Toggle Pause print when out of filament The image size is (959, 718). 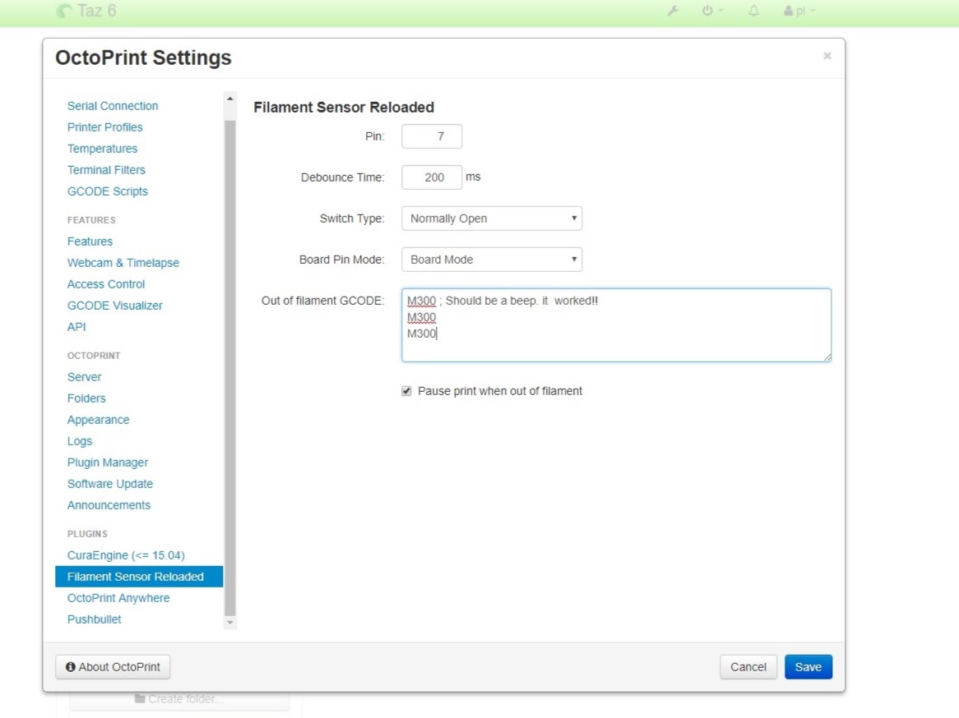tap(406, 391)
